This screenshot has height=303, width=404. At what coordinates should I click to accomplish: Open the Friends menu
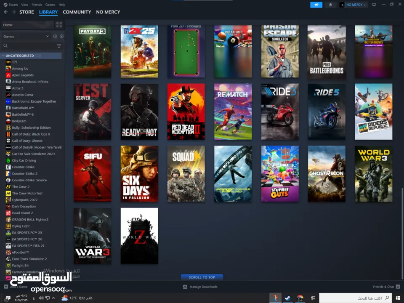click(37, 5)
